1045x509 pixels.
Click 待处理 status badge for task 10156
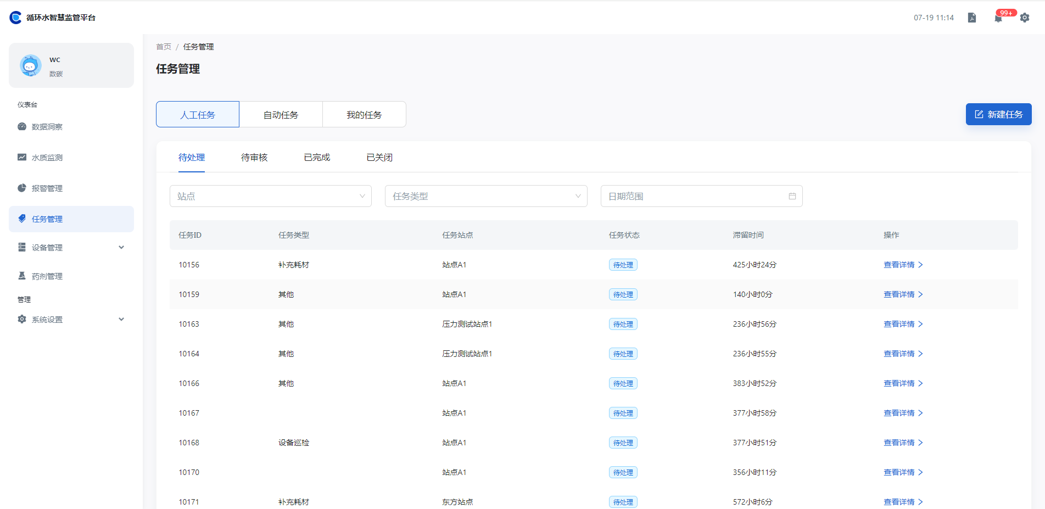623,265
